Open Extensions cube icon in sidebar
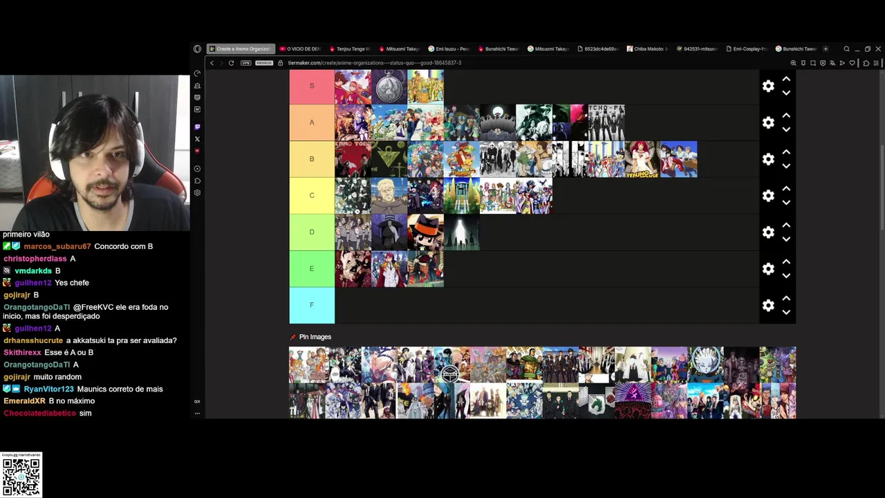This screenshot has width=885, height=498. click(197, 181)
